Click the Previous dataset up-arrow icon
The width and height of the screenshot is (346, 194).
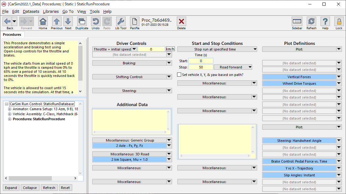coord(57,22)
